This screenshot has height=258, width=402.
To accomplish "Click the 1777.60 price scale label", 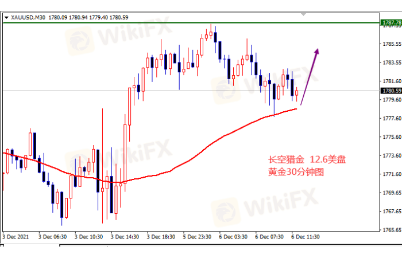I will pos(391,118).
